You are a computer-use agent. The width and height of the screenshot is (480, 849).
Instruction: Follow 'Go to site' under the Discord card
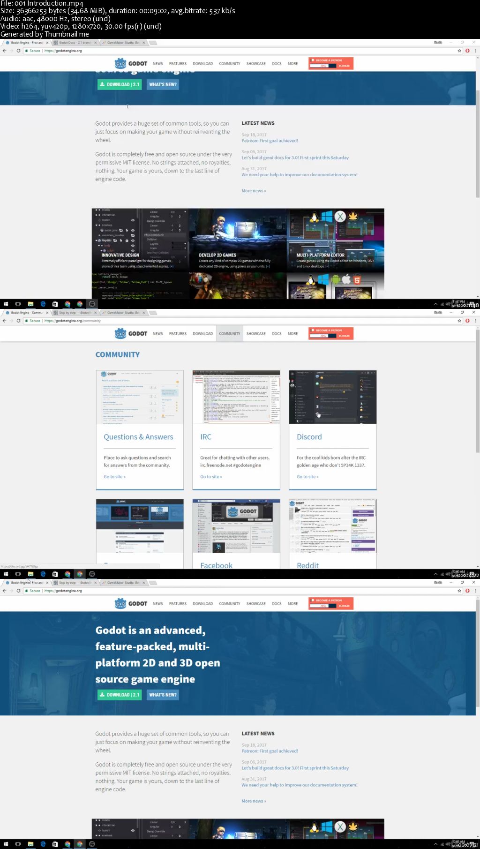pyautogui.click(x=307, y=477)
